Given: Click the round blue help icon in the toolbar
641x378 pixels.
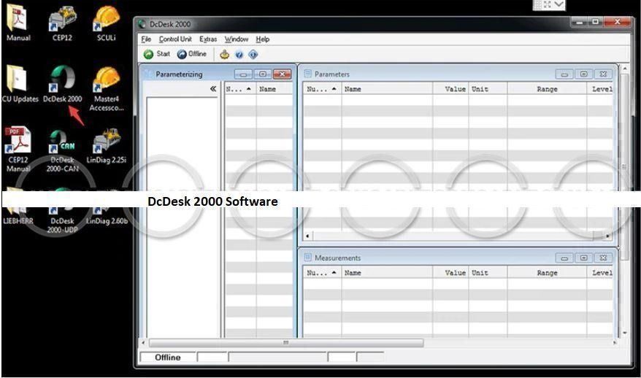Looking at the screenshot, I should click(x=239, y=54).
